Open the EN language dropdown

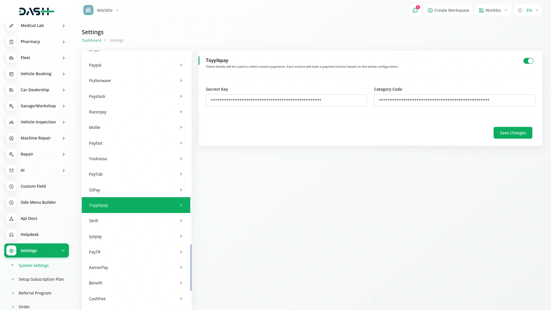tap(528, 10)
